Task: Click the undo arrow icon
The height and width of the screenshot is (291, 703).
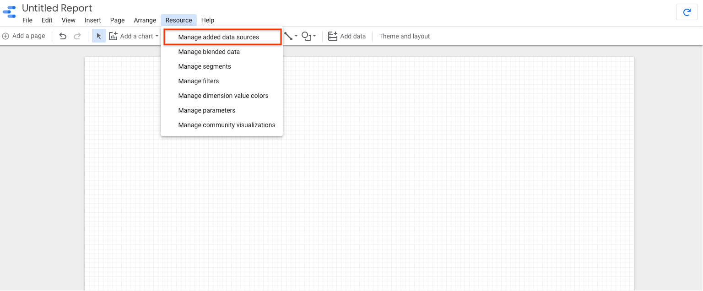Action: point(63,36)
